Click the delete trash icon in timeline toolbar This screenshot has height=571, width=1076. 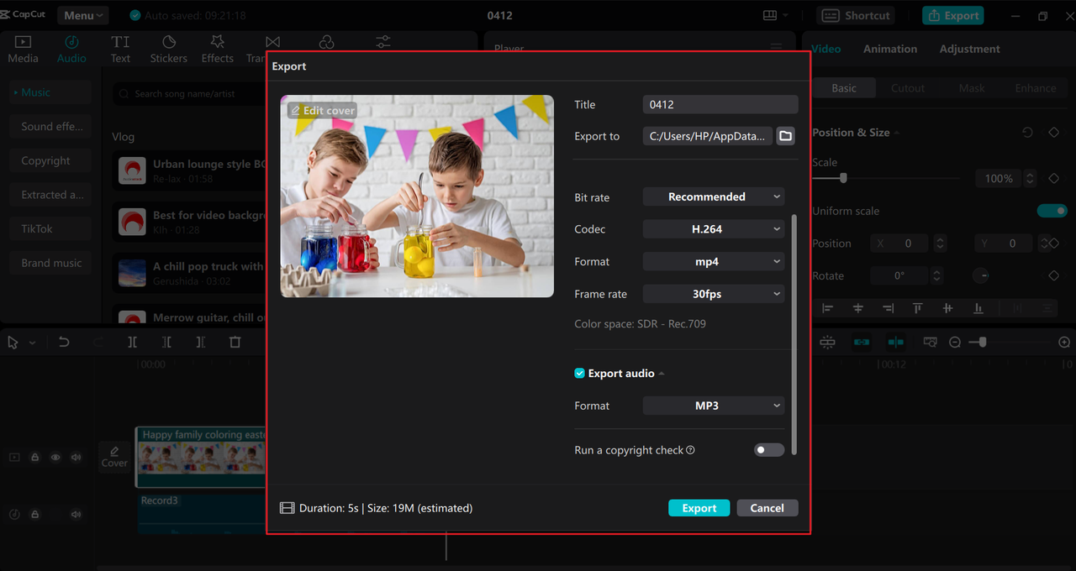(235, 342)
